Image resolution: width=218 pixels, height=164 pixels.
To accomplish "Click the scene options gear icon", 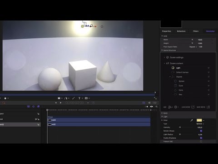I will tap(176, 107).
